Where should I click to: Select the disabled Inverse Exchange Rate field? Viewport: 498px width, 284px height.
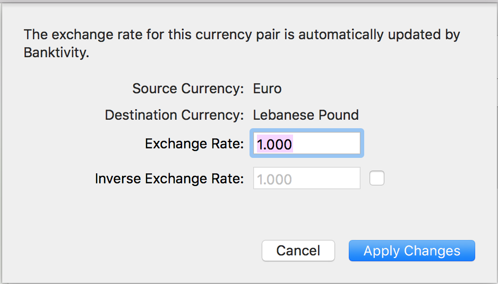point(307,178)
